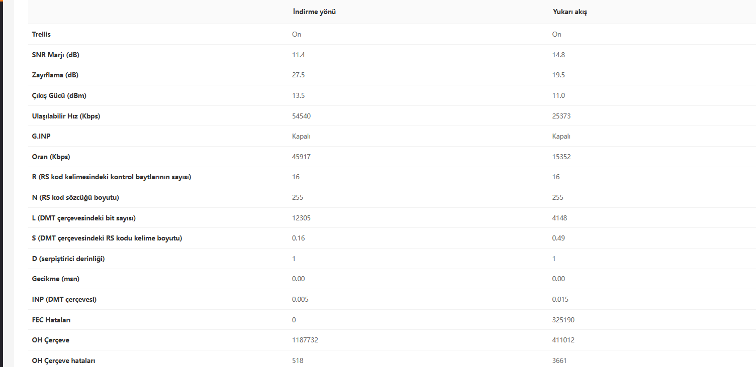The height and width of the screenshot is (367, 756).
Task: Click the Zayıflama (dB) row label
Action: tap(55, 75)
